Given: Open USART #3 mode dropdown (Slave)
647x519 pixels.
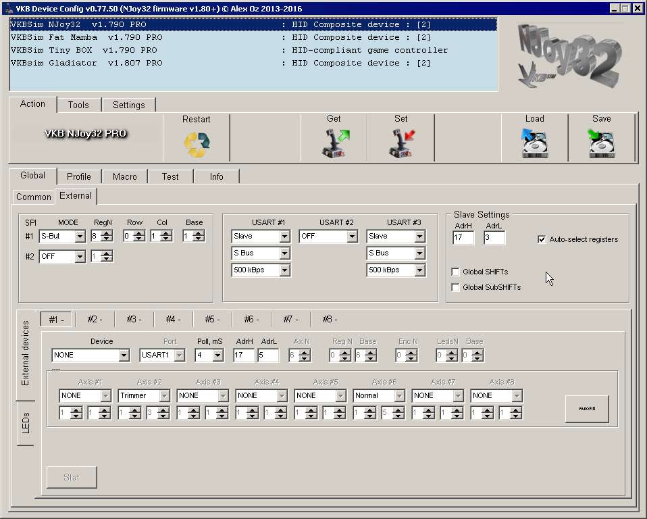Looking at the screenshot, I should point(396,236).
